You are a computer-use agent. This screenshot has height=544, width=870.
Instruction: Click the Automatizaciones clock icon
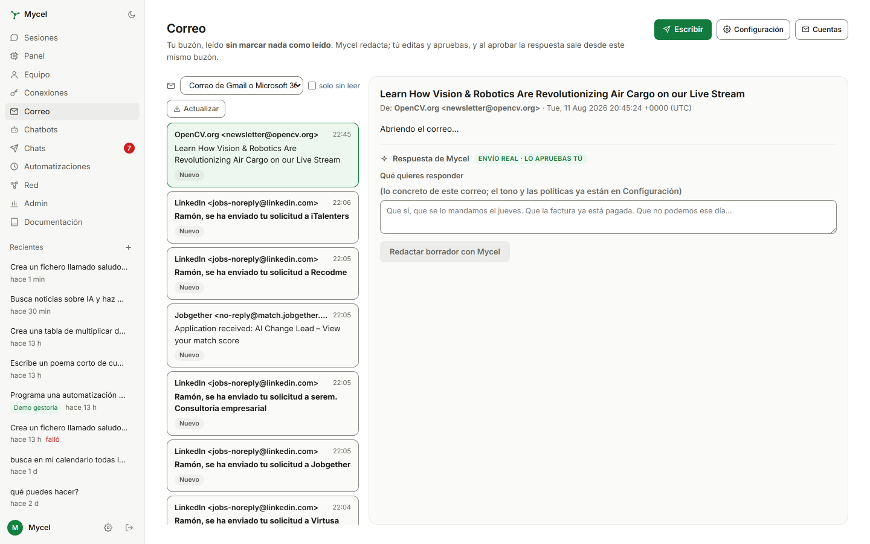[14, 167]
